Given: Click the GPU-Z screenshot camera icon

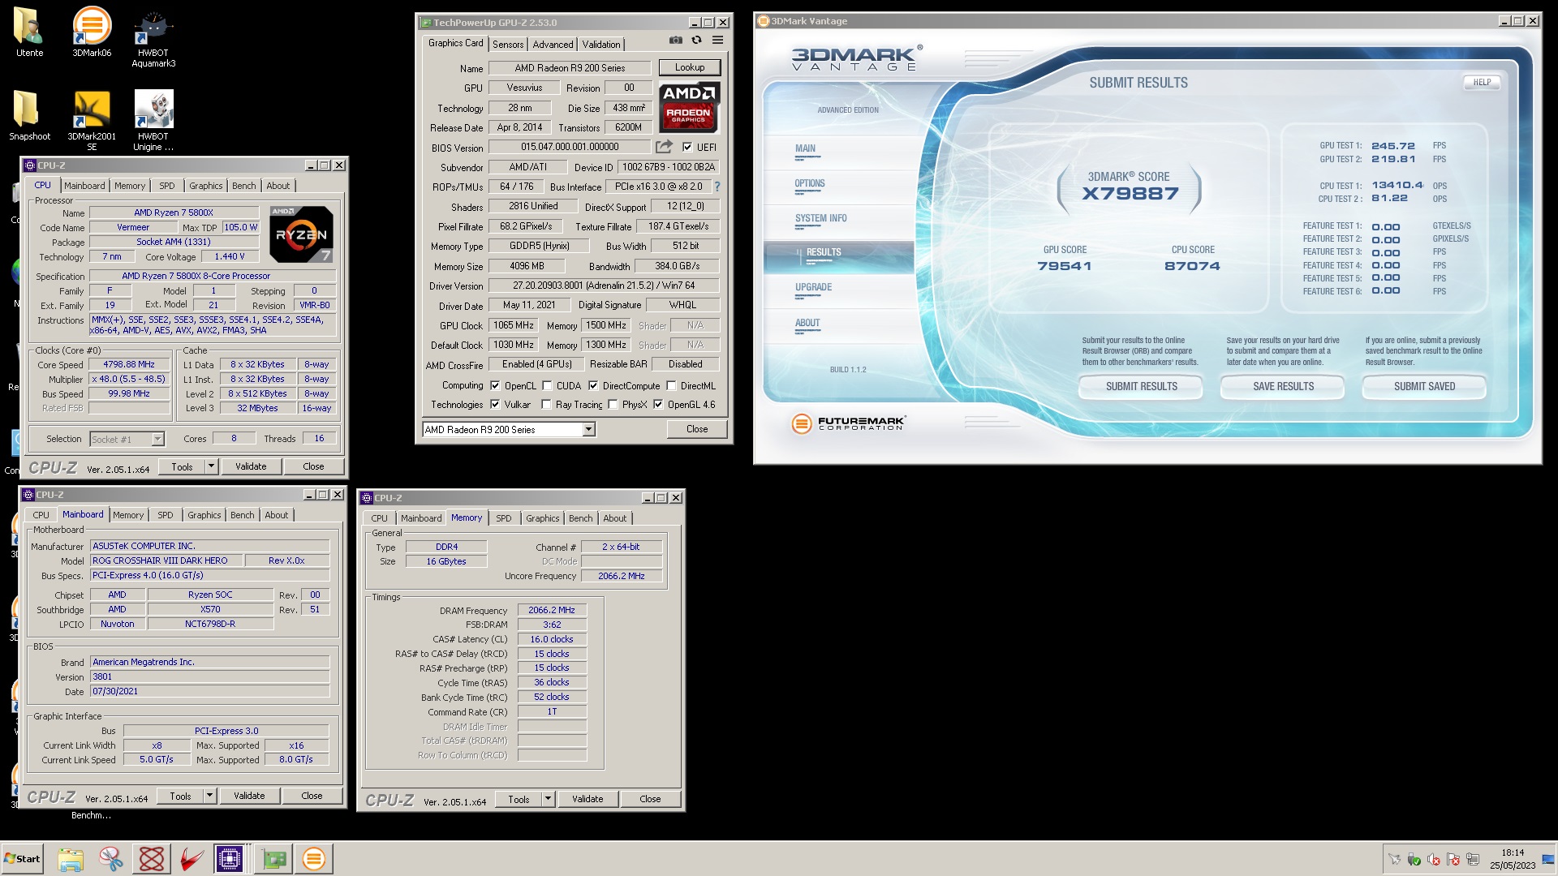Looking at the screenshot, I should [675, 40].
